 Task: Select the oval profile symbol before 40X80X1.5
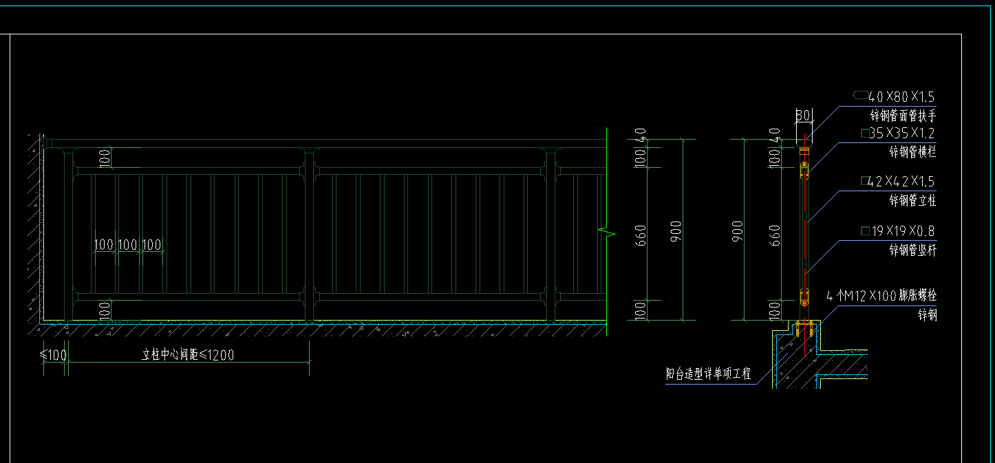coord(860,94)
